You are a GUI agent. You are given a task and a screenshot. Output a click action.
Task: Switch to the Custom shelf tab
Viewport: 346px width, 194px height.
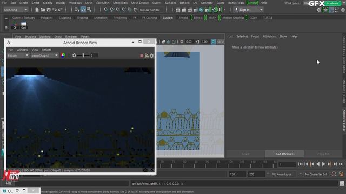point(168,18)
